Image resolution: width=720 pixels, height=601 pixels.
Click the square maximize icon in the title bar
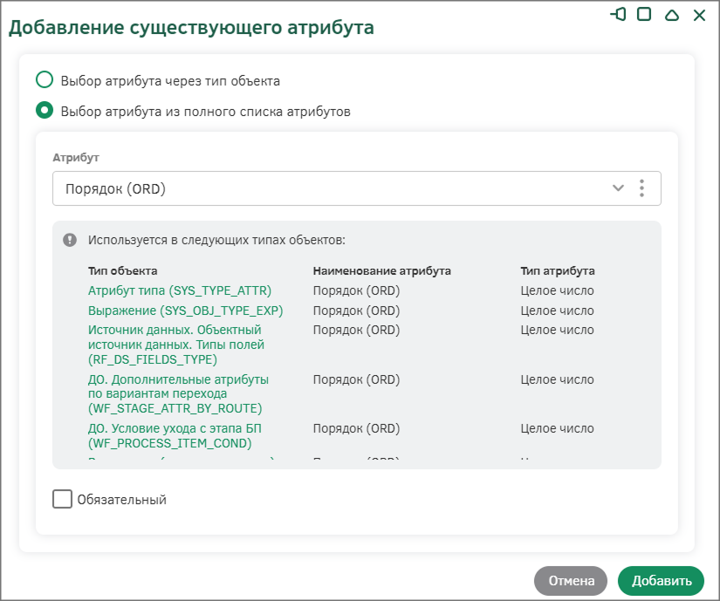[x=644, y=15]
